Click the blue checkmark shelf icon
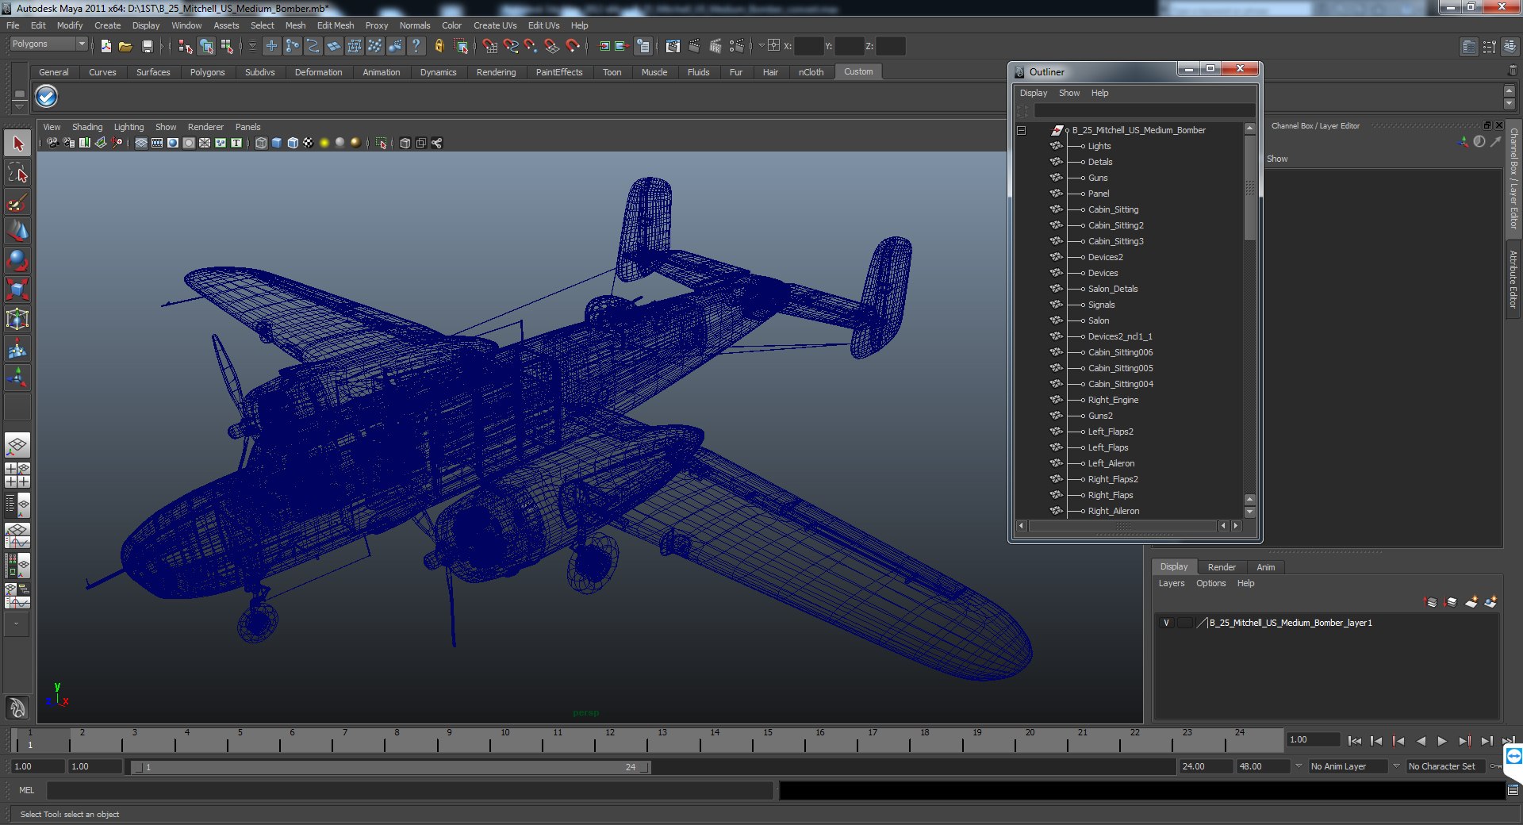 47,97
